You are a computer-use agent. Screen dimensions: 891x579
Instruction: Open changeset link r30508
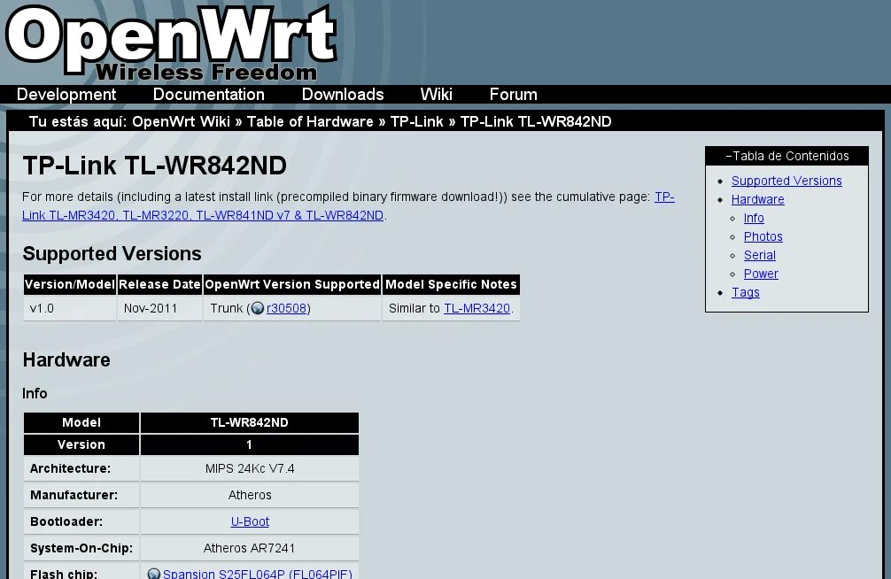[286, 308]
